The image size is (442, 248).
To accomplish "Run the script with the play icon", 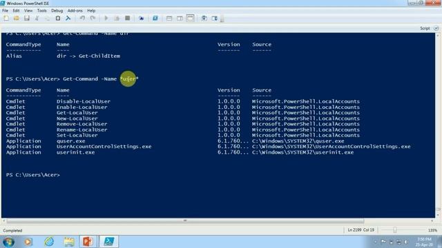I will [106, 19].
